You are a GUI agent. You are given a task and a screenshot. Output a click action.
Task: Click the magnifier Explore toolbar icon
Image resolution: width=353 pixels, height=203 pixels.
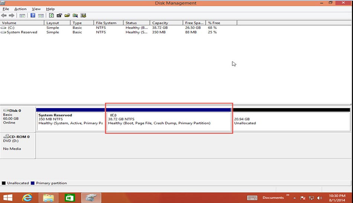75,16
